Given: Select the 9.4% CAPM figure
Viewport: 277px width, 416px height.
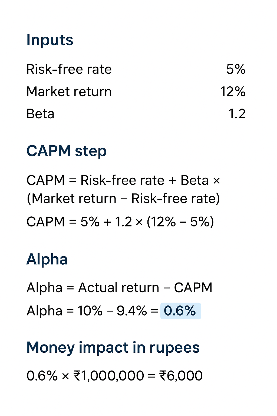Looking at the screenshot, I should coord(132,311).
